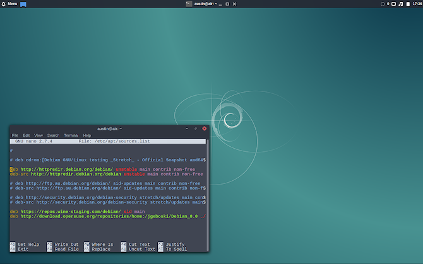
Task: Click the terminal title bar reading austin@air: ~
Action: 109,129
